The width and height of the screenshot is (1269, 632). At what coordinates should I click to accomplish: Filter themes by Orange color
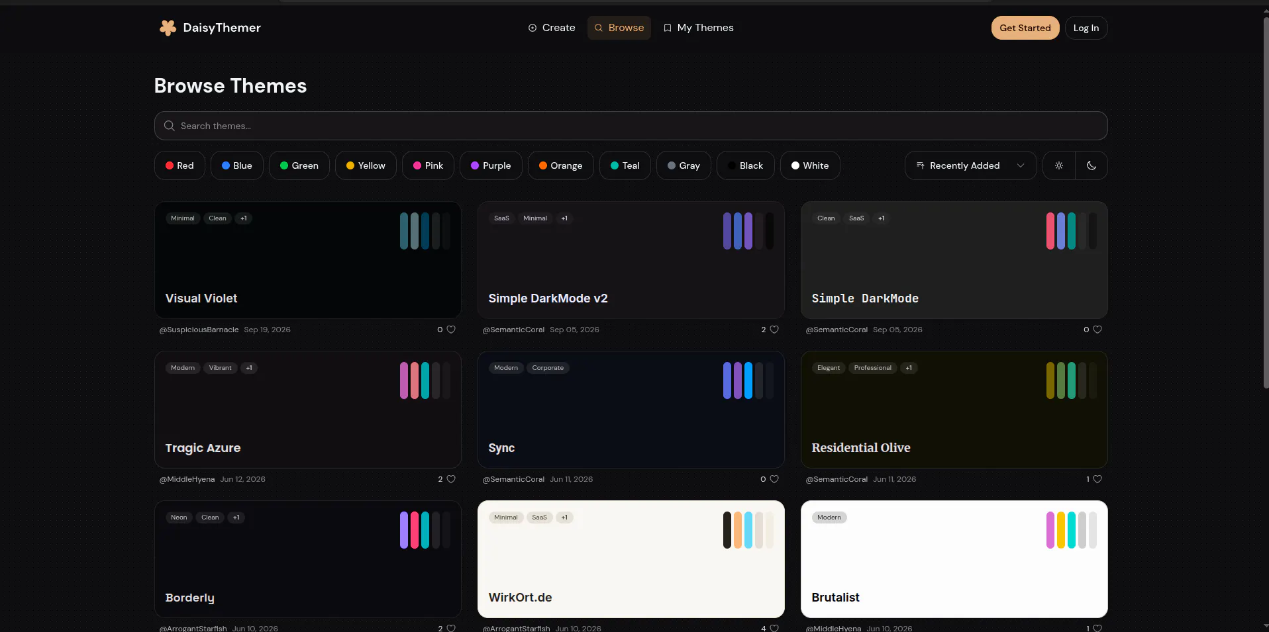click(561, 165)
